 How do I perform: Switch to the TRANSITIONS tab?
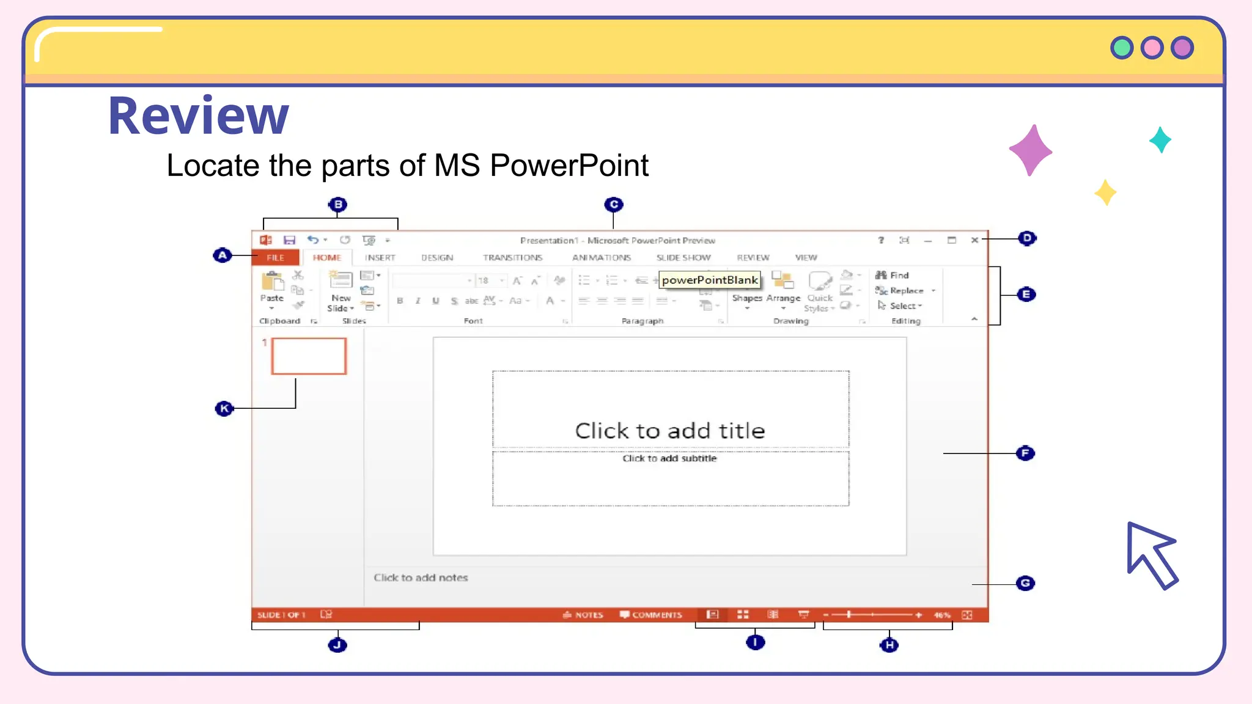[x=512, y=258]
